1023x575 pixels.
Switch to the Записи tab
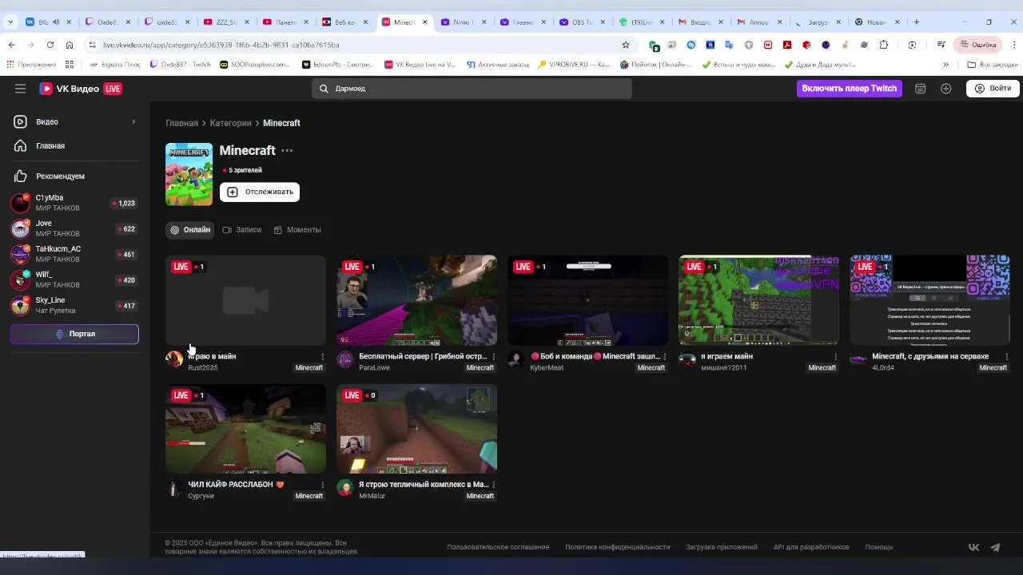tap(242, 230)
